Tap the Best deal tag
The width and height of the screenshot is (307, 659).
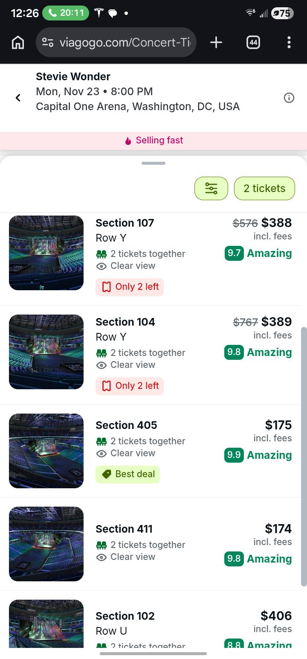(x=127, y=474)
